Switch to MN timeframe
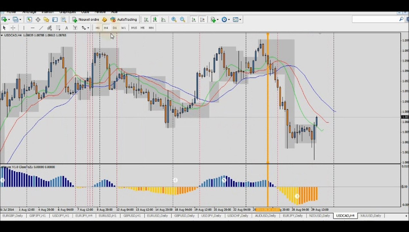 tap(151, 28)
